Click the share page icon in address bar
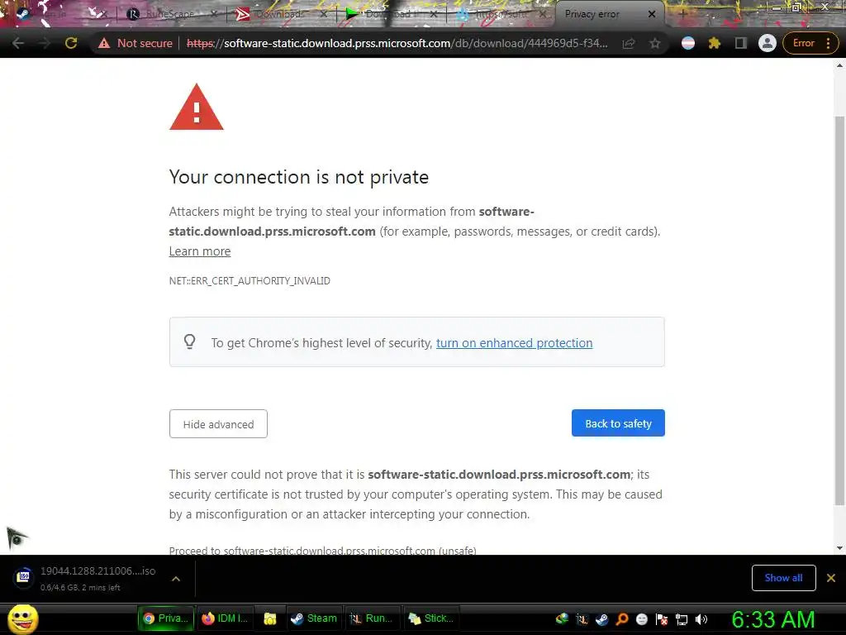The width and height of the screenshot is (846, 635). tap(629, 43)
